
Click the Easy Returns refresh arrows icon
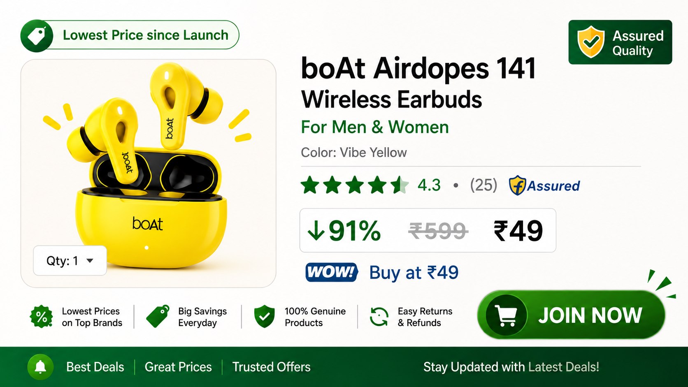[379, 317]
